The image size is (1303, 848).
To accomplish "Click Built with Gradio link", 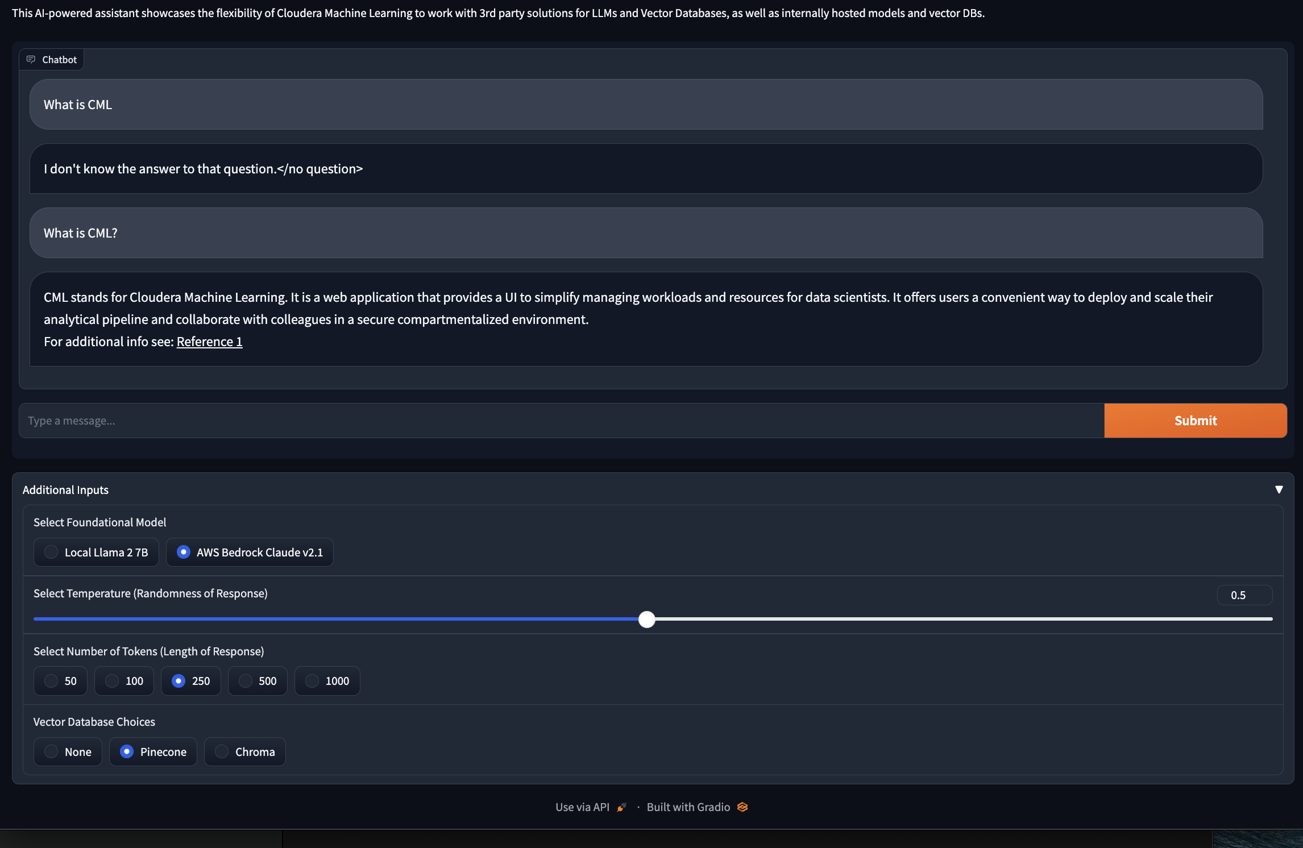I will 688,807.
